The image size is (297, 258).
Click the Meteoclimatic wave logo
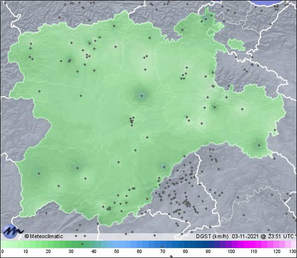tap(12, 231)
